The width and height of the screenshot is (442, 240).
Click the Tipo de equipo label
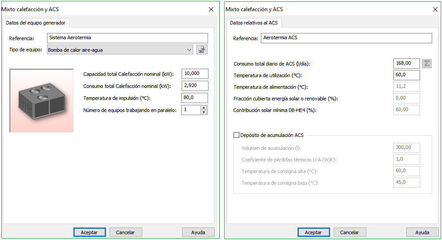(25, 50)
